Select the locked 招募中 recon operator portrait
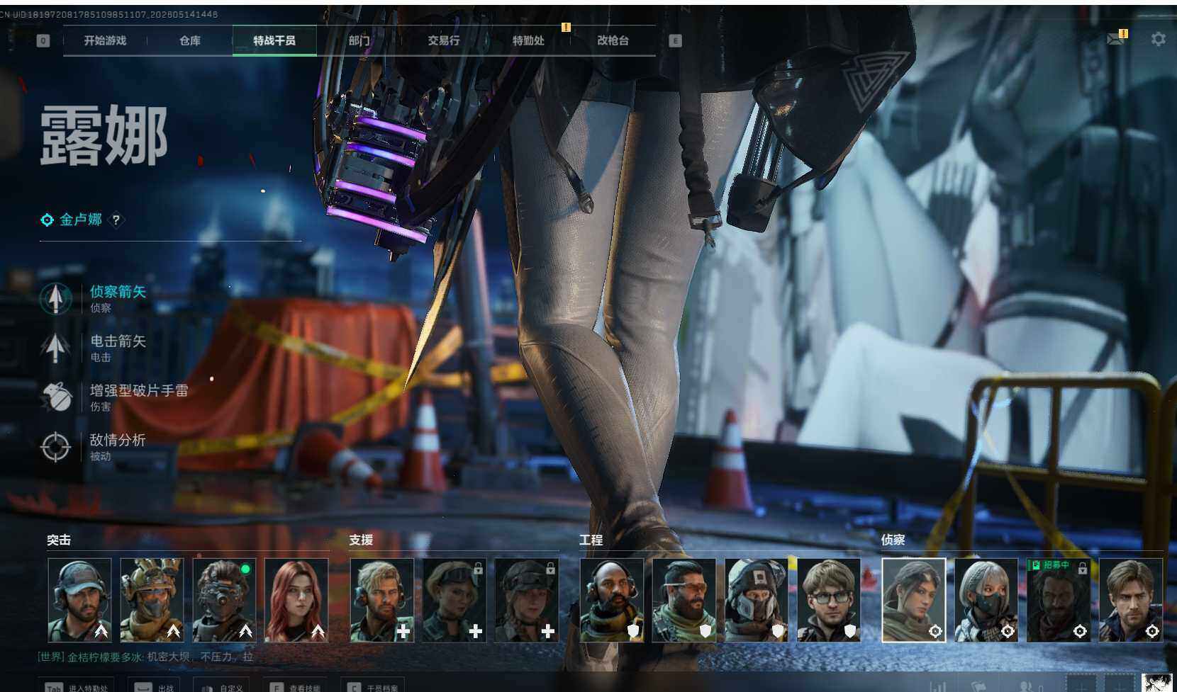The height and width of the screenshot is (692, 1177). 1059,600
